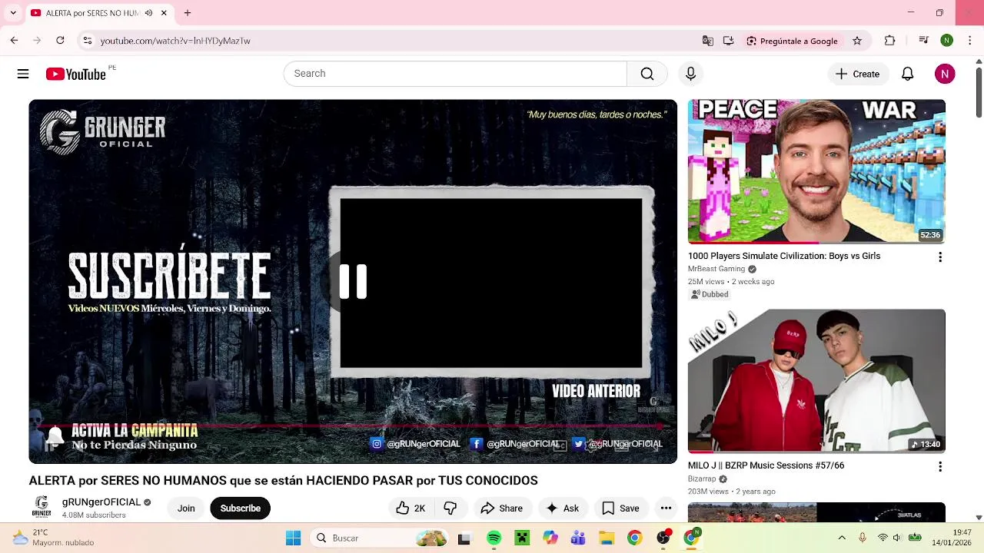This screenshot has height=553, width=984.
Task: Open weather widget showing 21°C
Action: point(52,538)
